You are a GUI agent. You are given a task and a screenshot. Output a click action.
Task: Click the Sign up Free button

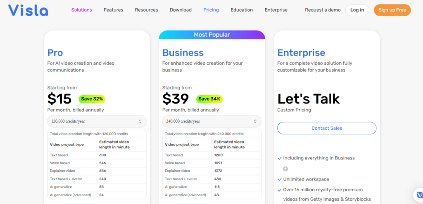tap(392, 10)
